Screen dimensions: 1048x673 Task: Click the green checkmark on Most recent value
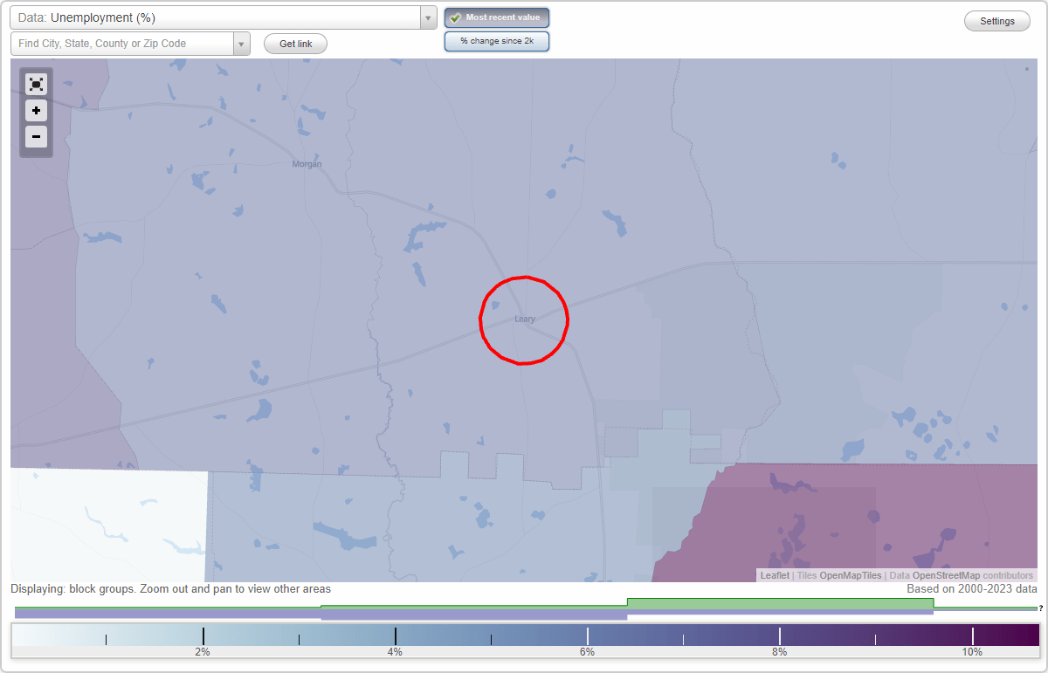click(455, 17)
